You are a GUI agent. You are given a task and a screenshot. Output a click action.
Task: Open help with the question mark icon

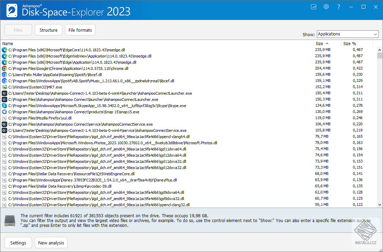click(339, 7)
